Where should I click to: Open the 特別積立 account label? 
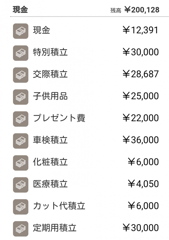(x=50, y=52)
